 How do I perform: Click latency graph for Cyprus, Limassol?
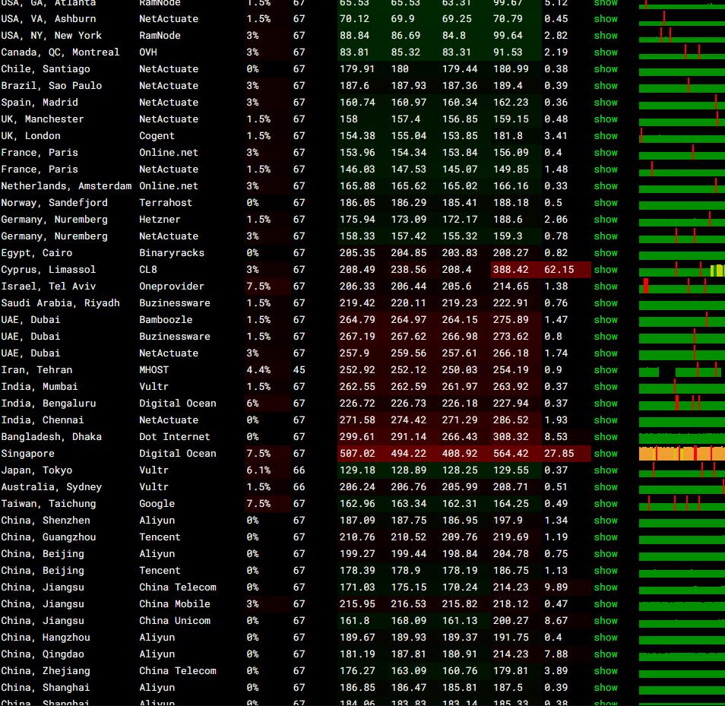(x=682, y=269)
